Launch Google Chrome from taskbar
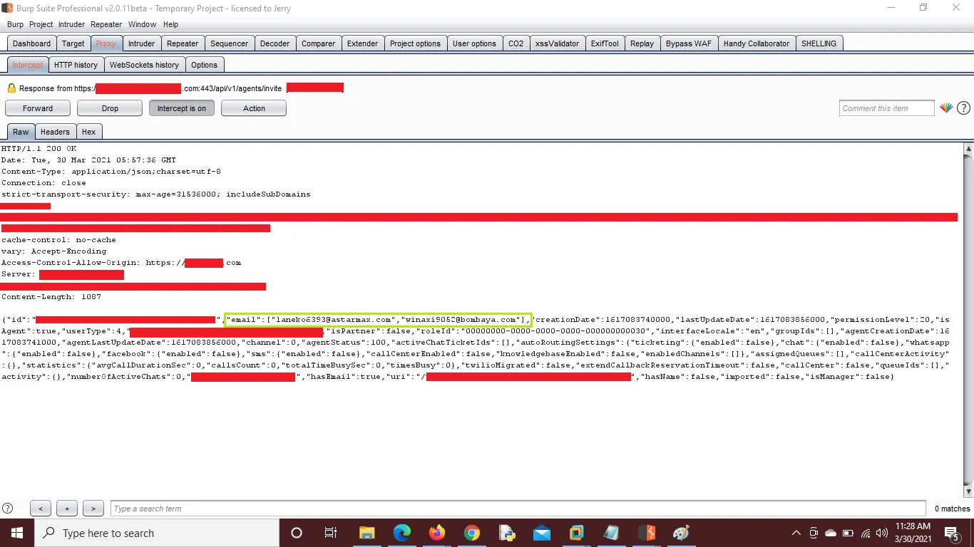This screenshot has width=974, height=547. 472,533
